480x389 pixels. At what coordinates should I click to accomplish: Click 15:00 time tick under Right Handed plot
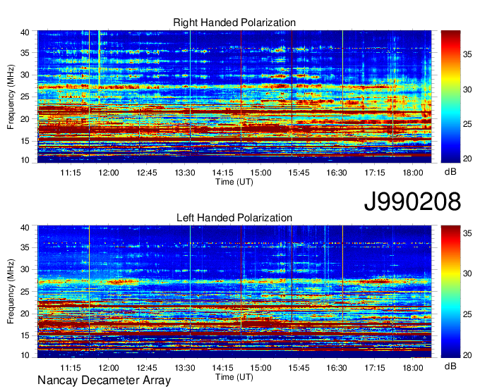260,173
